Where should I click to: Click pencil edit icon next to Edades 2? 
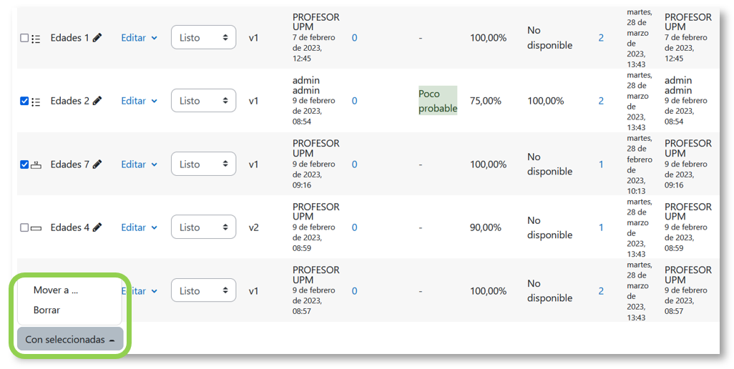[97, 101]
